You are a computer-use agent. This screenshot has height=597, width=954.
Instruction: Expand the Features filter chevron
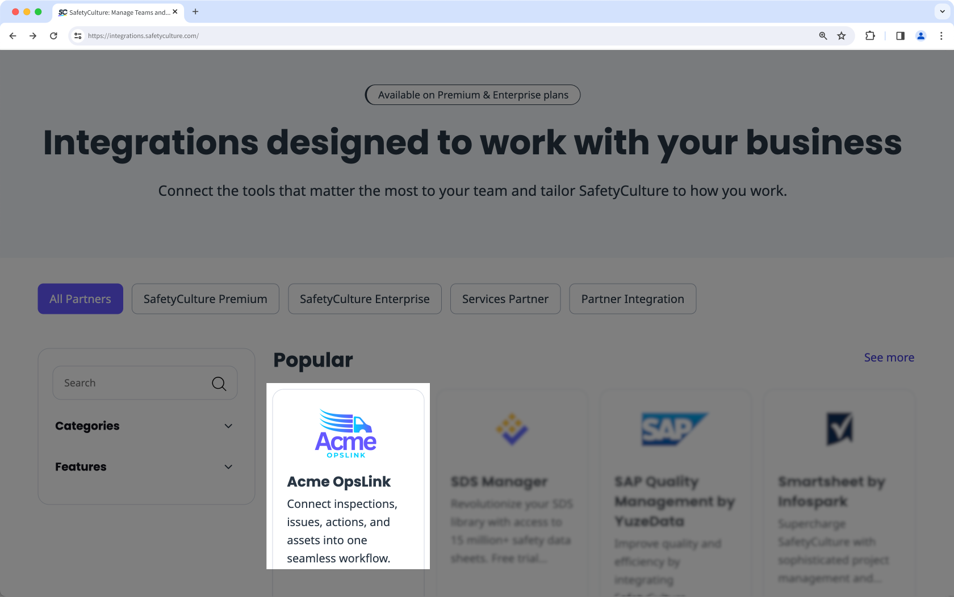tap(228, 467)
